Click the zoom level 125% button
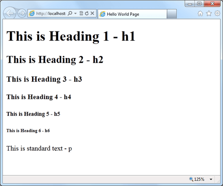The image size is (223, 186). (197, 179)
